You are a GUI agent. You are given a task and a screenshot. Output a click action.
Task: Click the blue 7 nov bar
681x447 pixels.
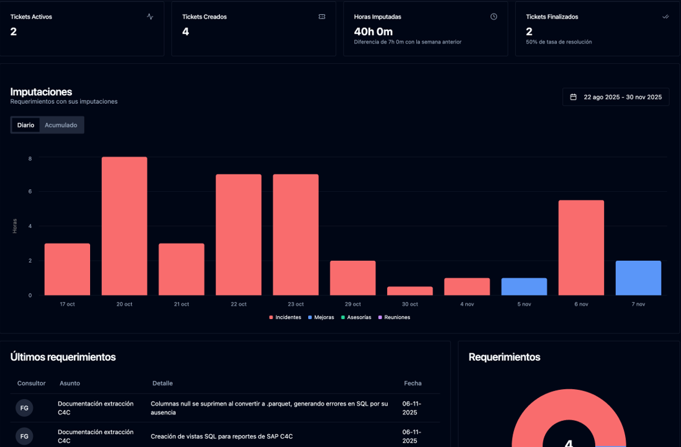point(639,278)
